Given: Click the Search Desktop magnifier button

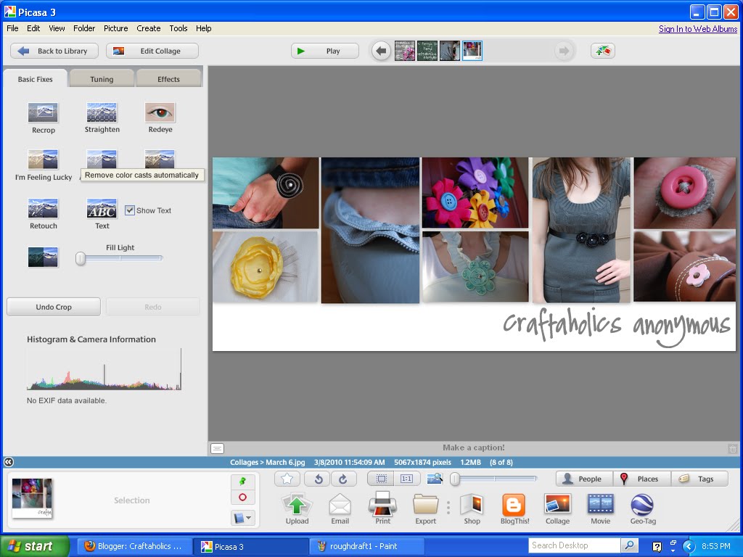Looking at the screenshot, I should pyautogui.click(x=629, y=545).
